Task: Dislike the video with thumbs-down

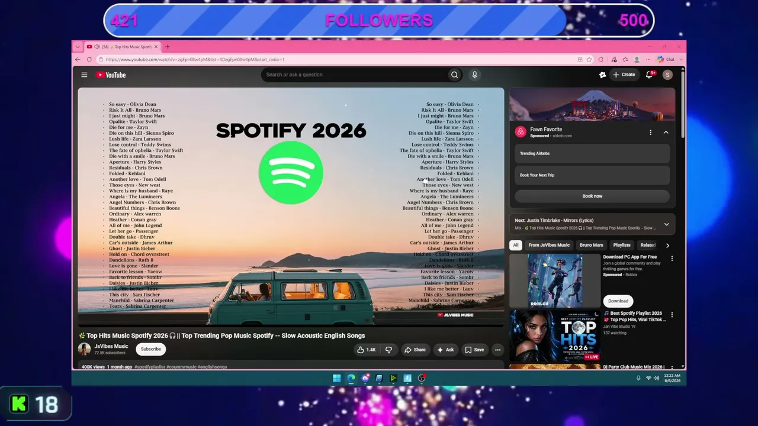Action: click(x=388, y=350)
